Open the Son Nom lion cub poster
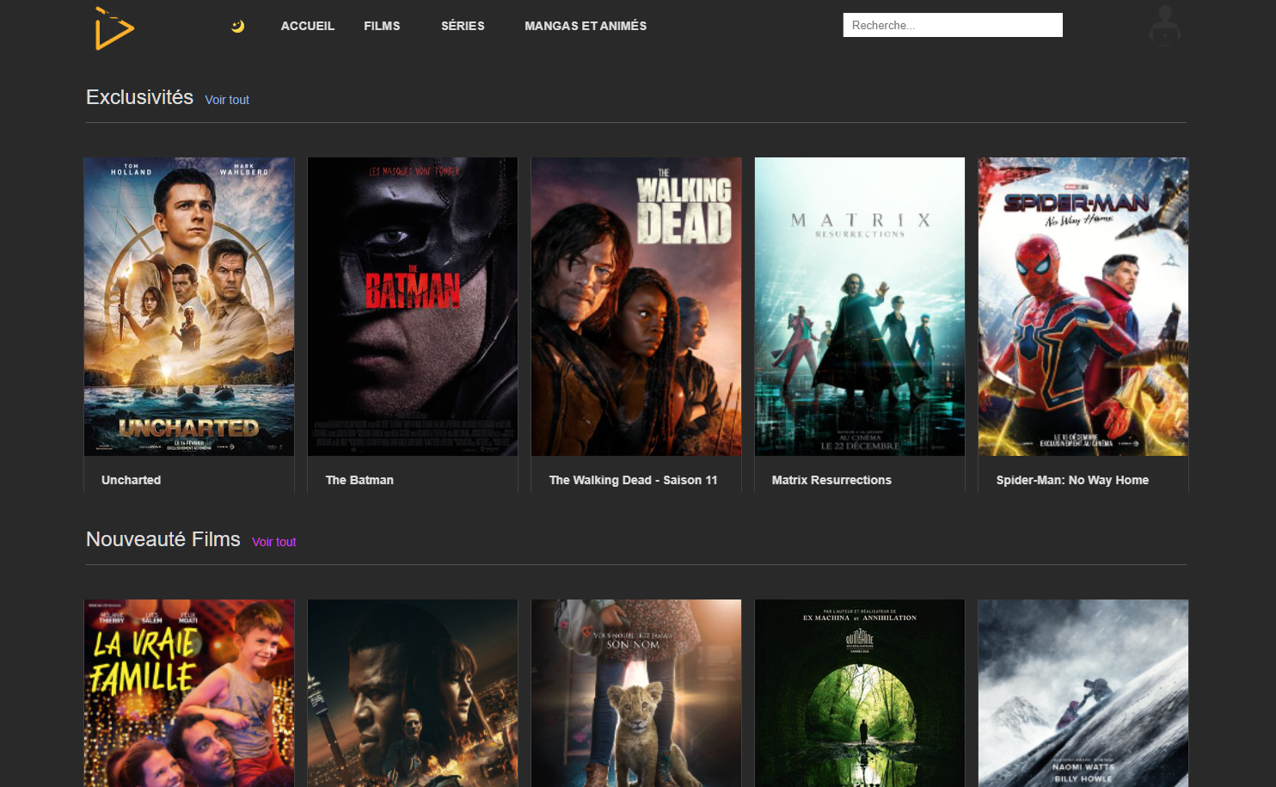This screenshot has height=787, width=1276. 636,693
